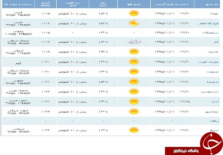The width and height of the screenshot is (223, 155).
Task: Click the 19°C temperature in the کاشان row
Action: [103, 52]
